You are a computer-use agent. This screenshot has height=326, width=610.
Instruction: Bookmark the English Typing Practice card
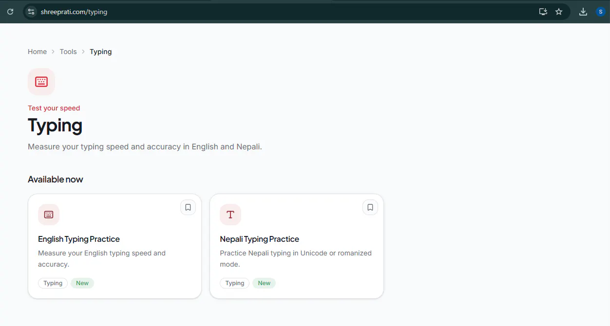(x=188, y=207)
